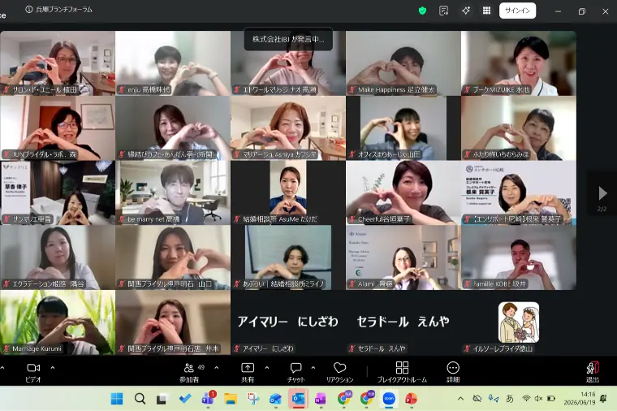Toggle system volume mute icon in tray
Screen dimensions: 617x411
(x=539, y=399)
